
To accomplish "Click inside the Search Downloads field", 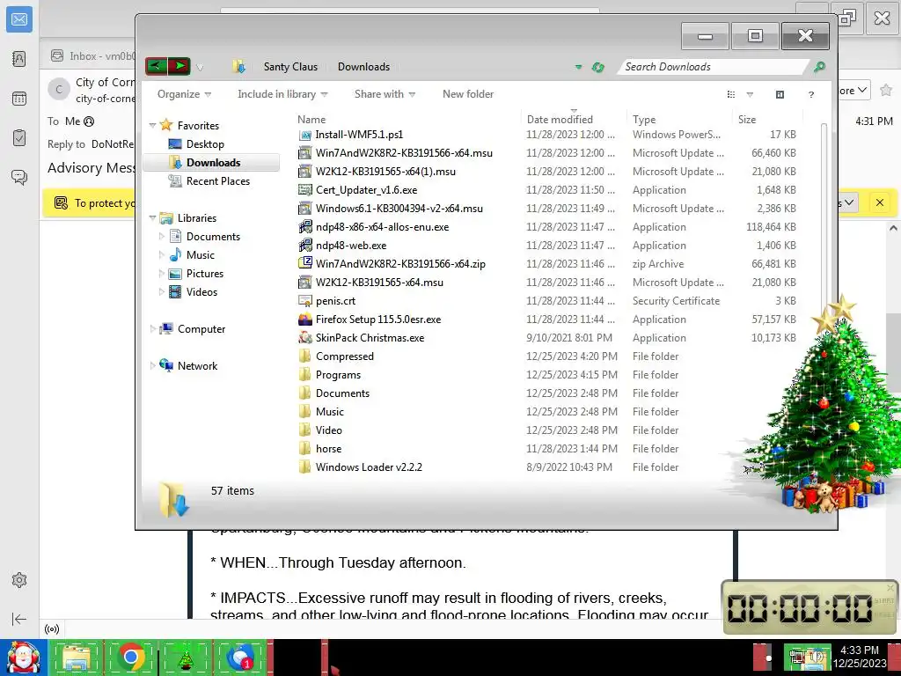I will (x=713, y=67).
